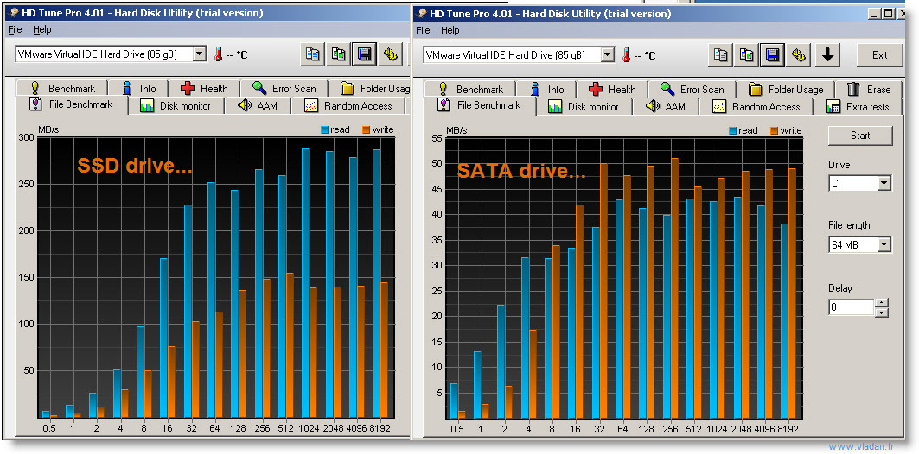Viewport: 919px width, 454px height.
Task: Select File Benchmark tab in left window
Action: [x=73, y=104]
